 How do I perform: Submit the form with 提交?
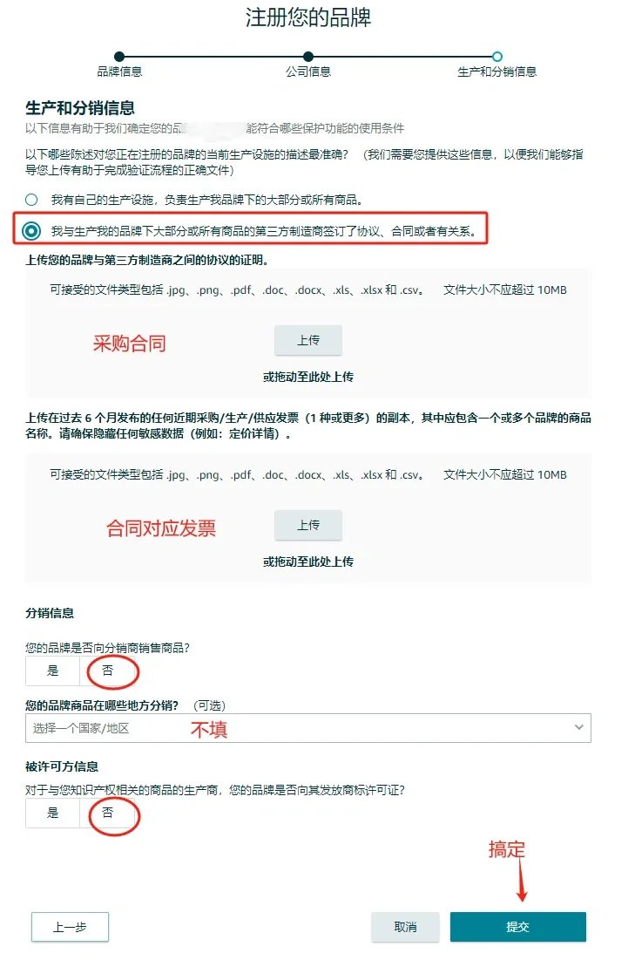coord(517,927)
